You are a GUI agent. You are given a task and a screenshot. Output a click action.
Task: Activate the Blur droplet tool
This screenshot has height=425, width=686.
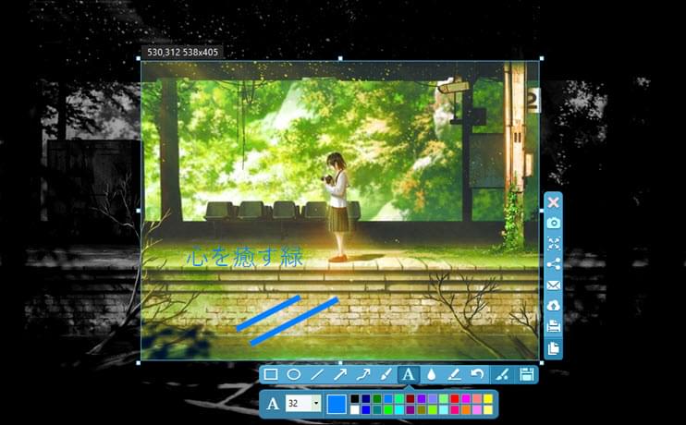click(x=431, y=374)
